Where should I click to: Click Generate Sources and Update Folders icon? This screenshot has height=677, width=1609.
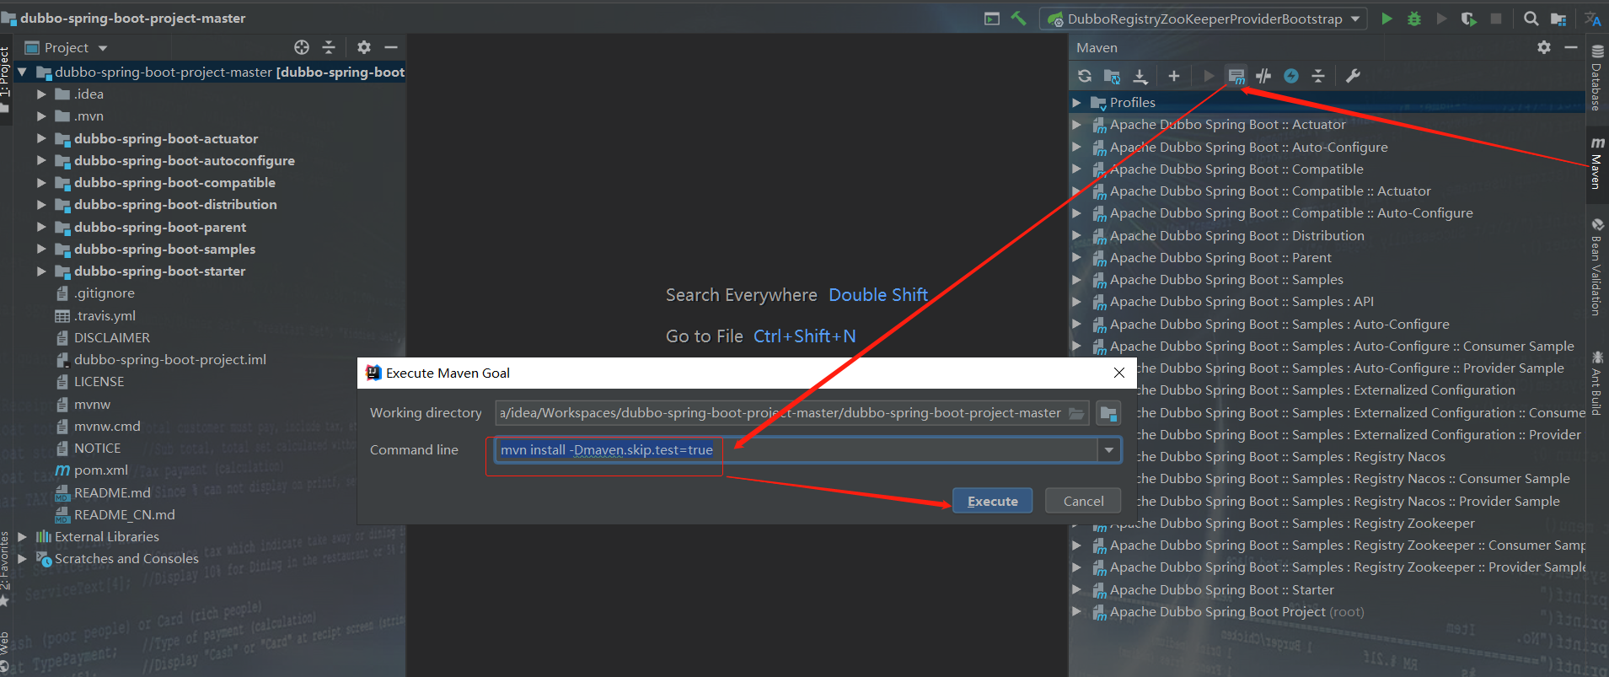point(1113,76)
